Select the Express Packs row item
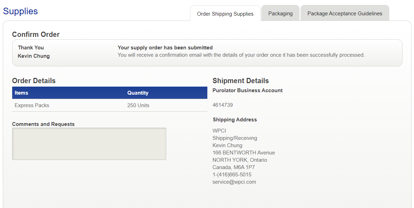Viewport: 414px width, 208px height. coord(32,105)
